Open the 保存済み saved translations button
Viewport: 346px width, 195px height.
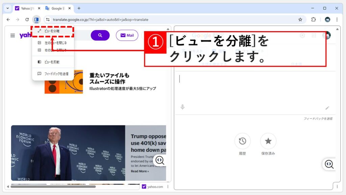pos(269,142)
